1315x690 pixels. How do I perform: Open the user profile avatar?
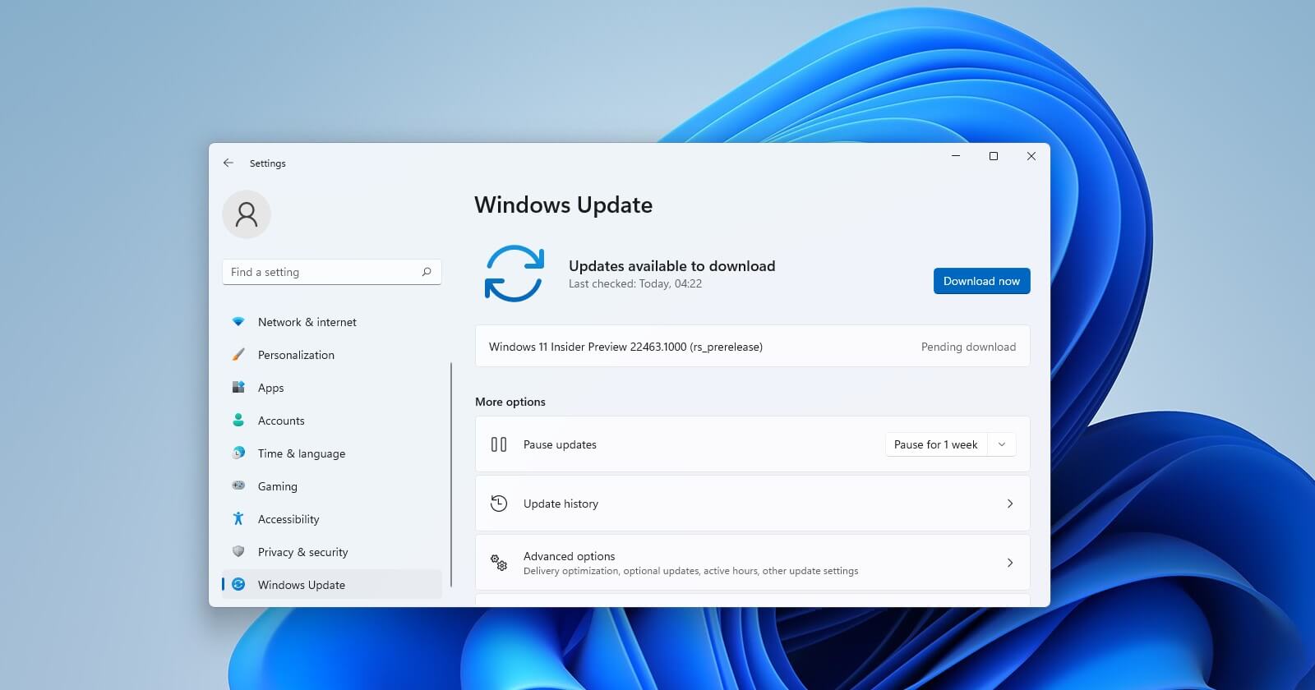click(x=247, y=214)
